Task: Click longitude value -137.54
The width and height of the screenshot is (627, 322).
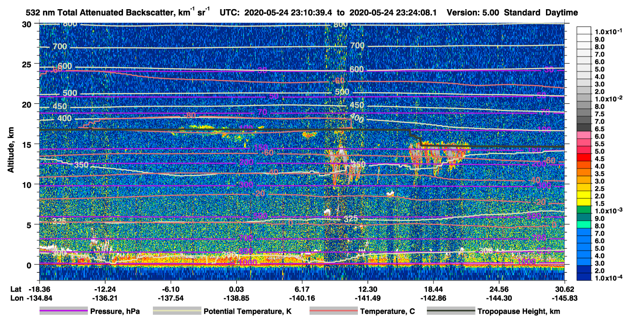Action: pyautogui.click(x=170, y=298)
